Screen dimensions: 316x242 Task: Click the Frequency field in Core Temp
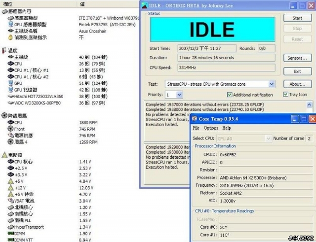click(266, 185)
